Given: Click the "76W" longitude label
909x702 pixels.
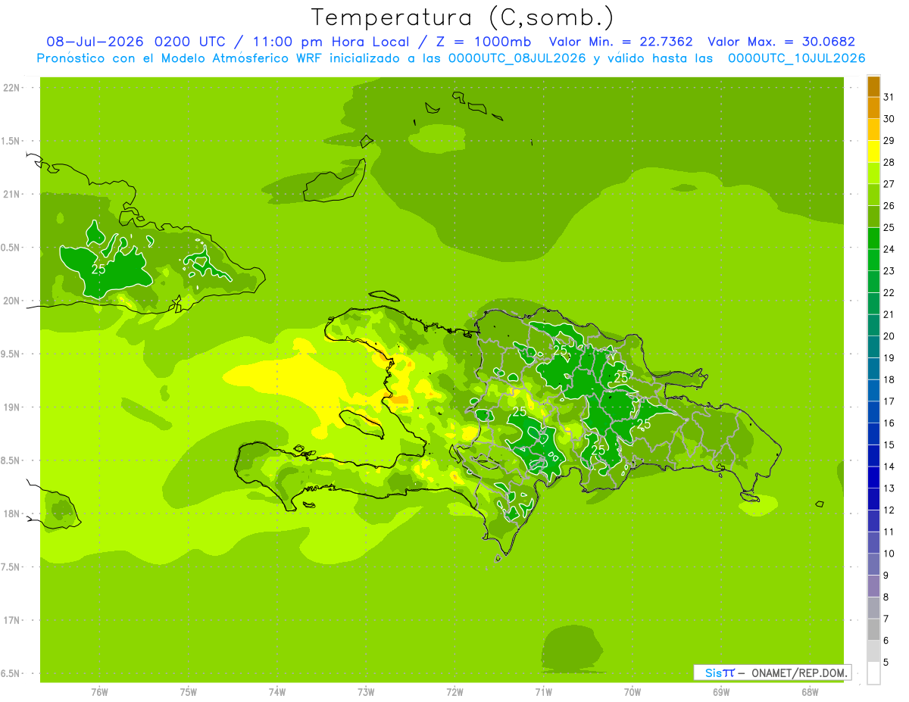Looking at the screenshot, I should [x=99, y=692].
